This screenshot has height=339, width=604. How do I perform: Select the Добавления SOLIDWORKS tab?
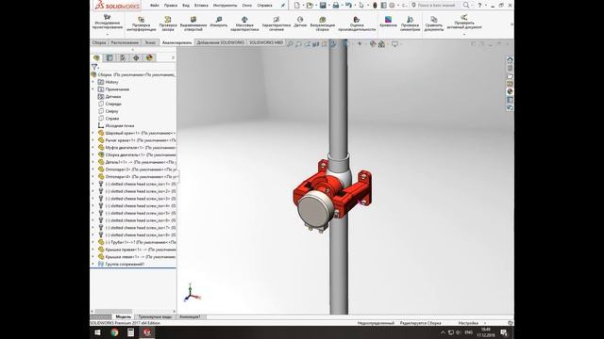click(x=220, y=42)
